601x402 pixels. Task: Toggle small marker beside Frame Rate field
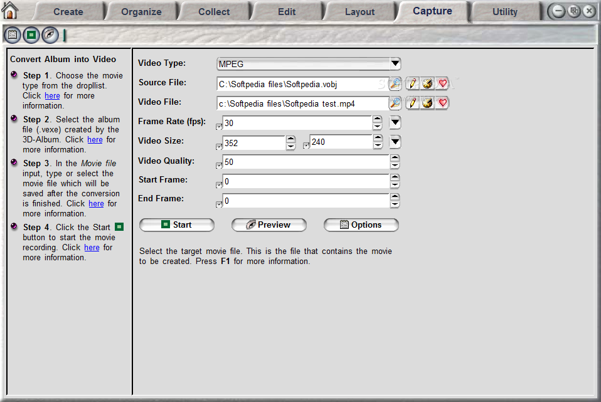(x=219, y=127)
